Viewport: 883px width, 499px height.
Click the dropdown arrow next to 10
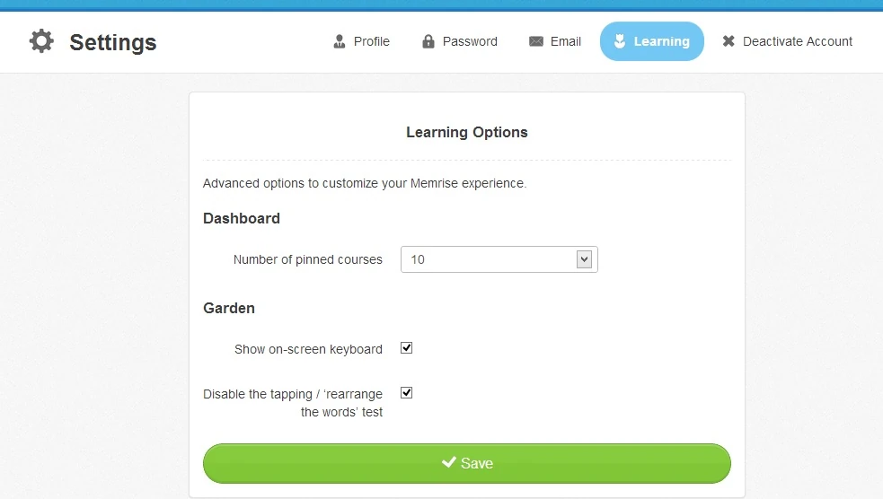(x=584, y=259)
